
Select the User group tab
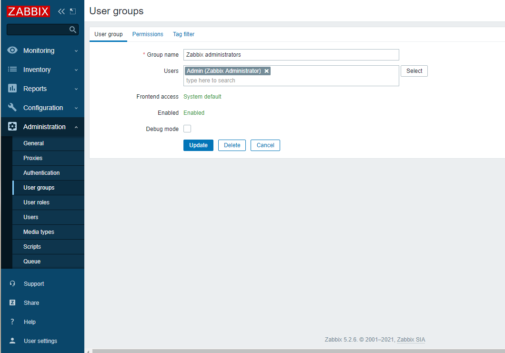pyautogui.click(x=108, y=34)
